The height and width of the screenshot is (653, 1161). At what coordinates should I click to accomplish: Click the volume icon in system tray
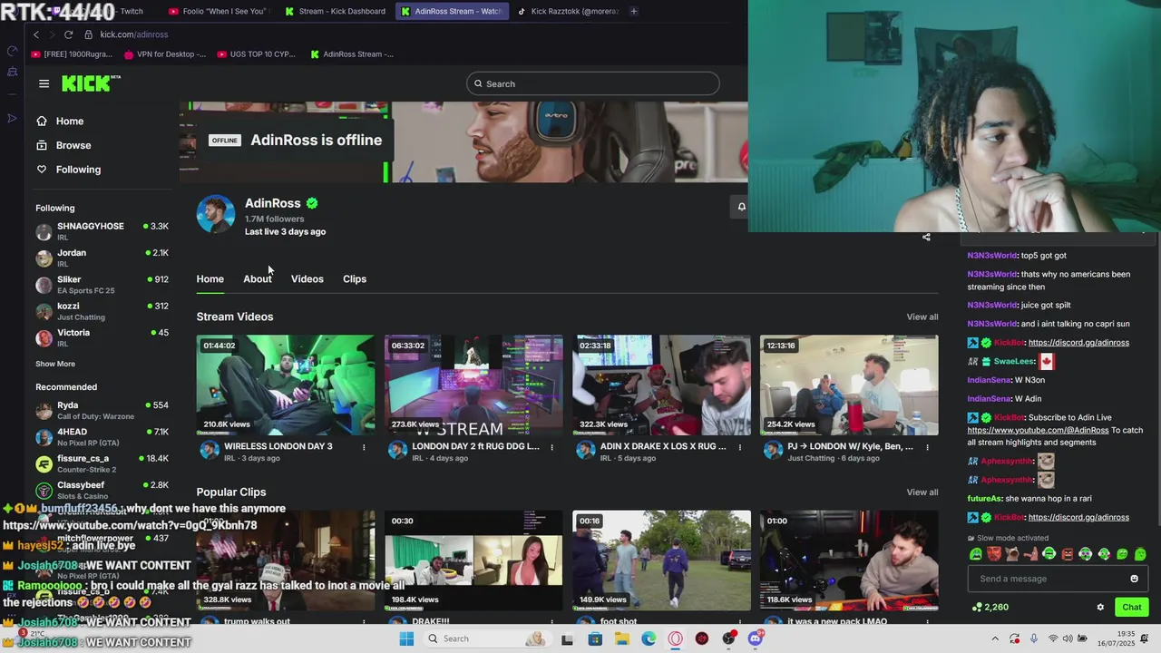click(1069, 638)
